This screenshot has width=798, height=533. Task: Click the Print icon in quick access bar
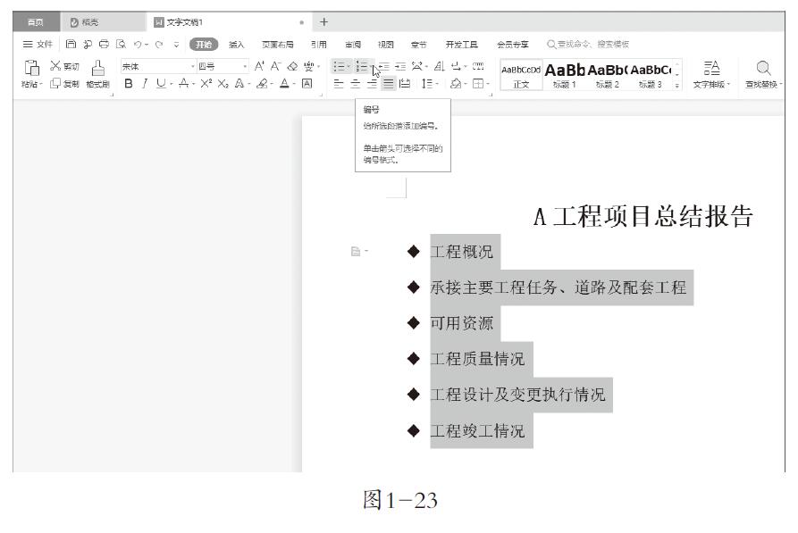tap(104, 44)
